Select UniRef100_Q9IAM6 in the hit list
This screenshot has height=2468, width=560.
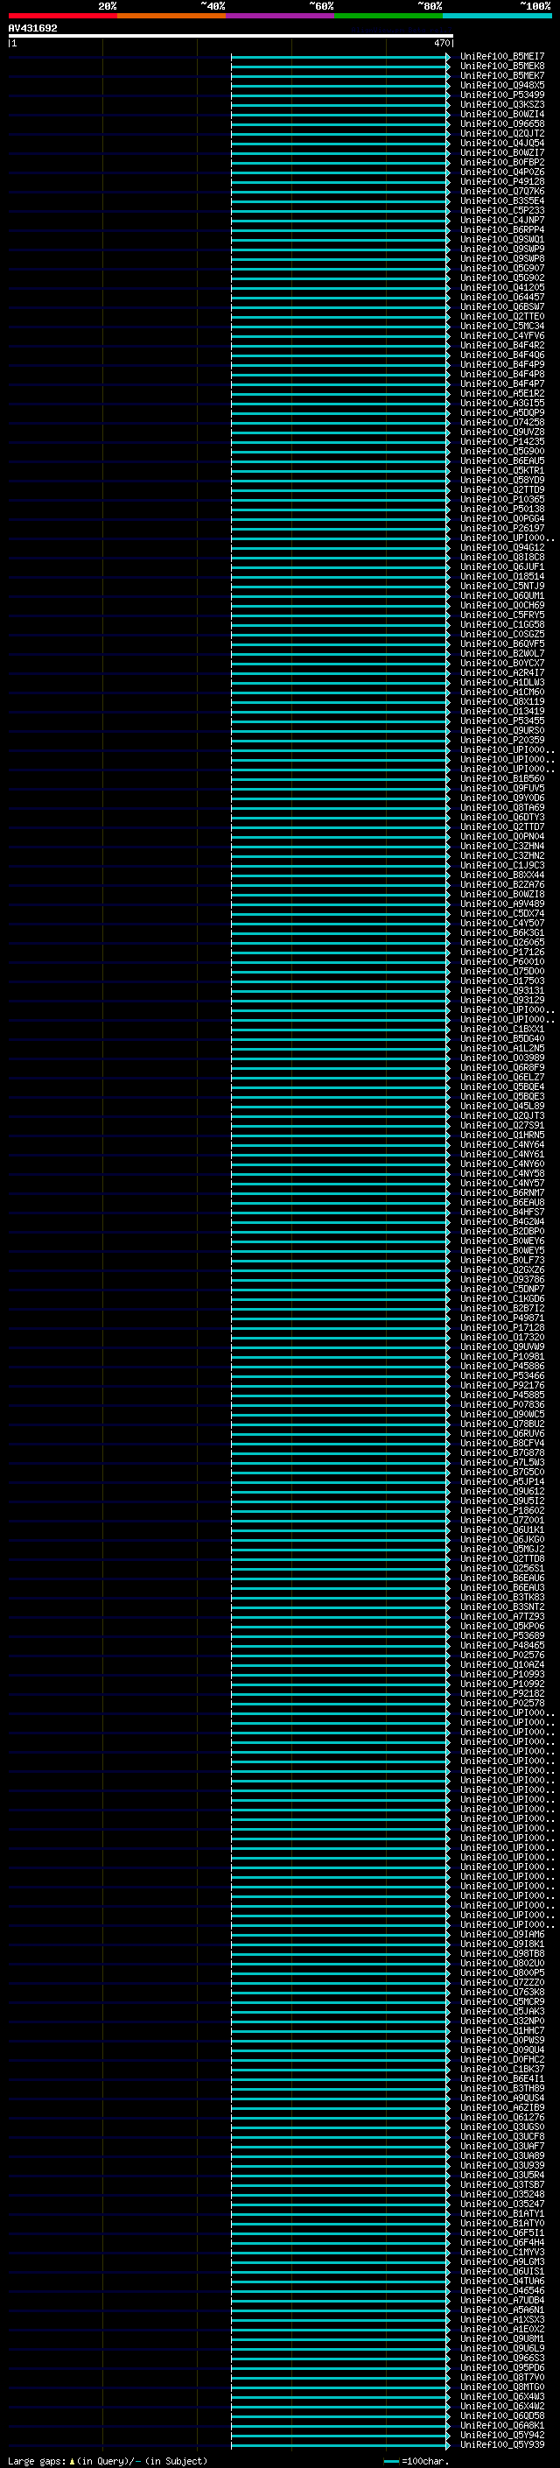(501, 1934)
